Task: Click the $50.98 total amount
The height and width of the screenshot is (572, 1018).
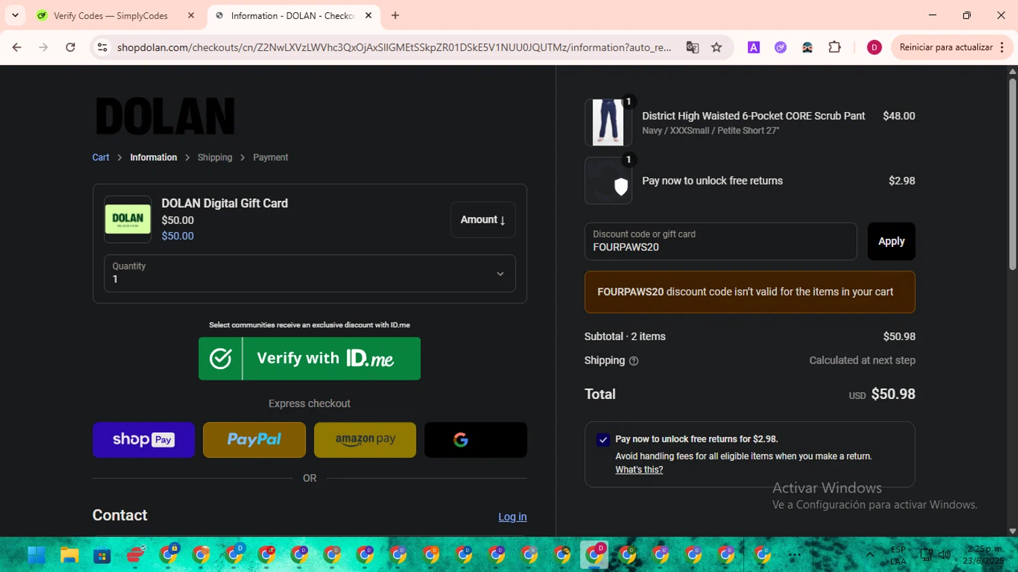Action: [892, 394]
